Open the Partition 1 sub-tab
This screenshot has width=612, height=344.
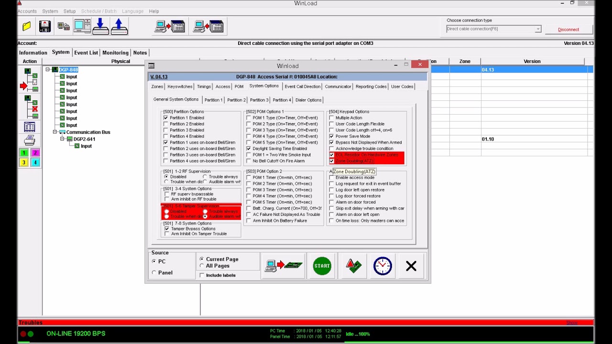pyautogui.click(x=213, y=100)
